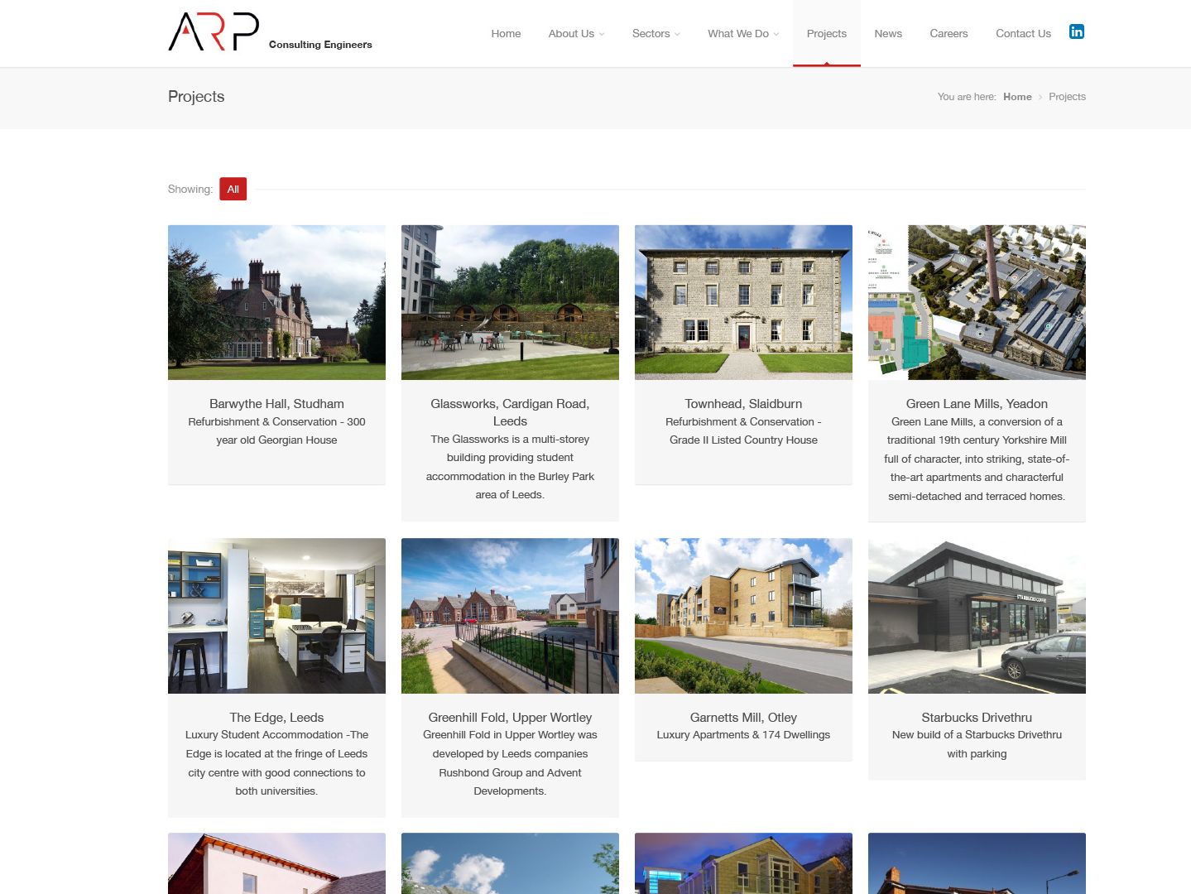Click the red All filter button

233,190
